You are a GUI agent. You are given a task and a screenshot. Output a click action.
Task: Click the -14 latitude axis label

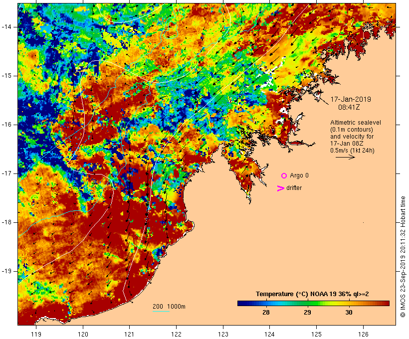pos(6,27)
